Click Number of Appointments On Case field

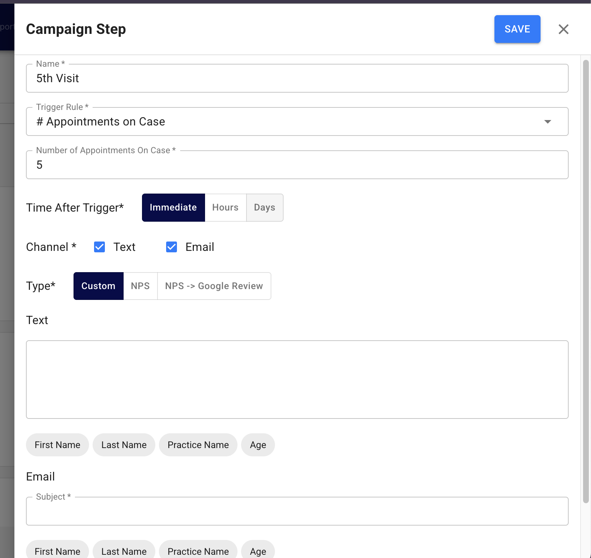(x=297, y=165)
